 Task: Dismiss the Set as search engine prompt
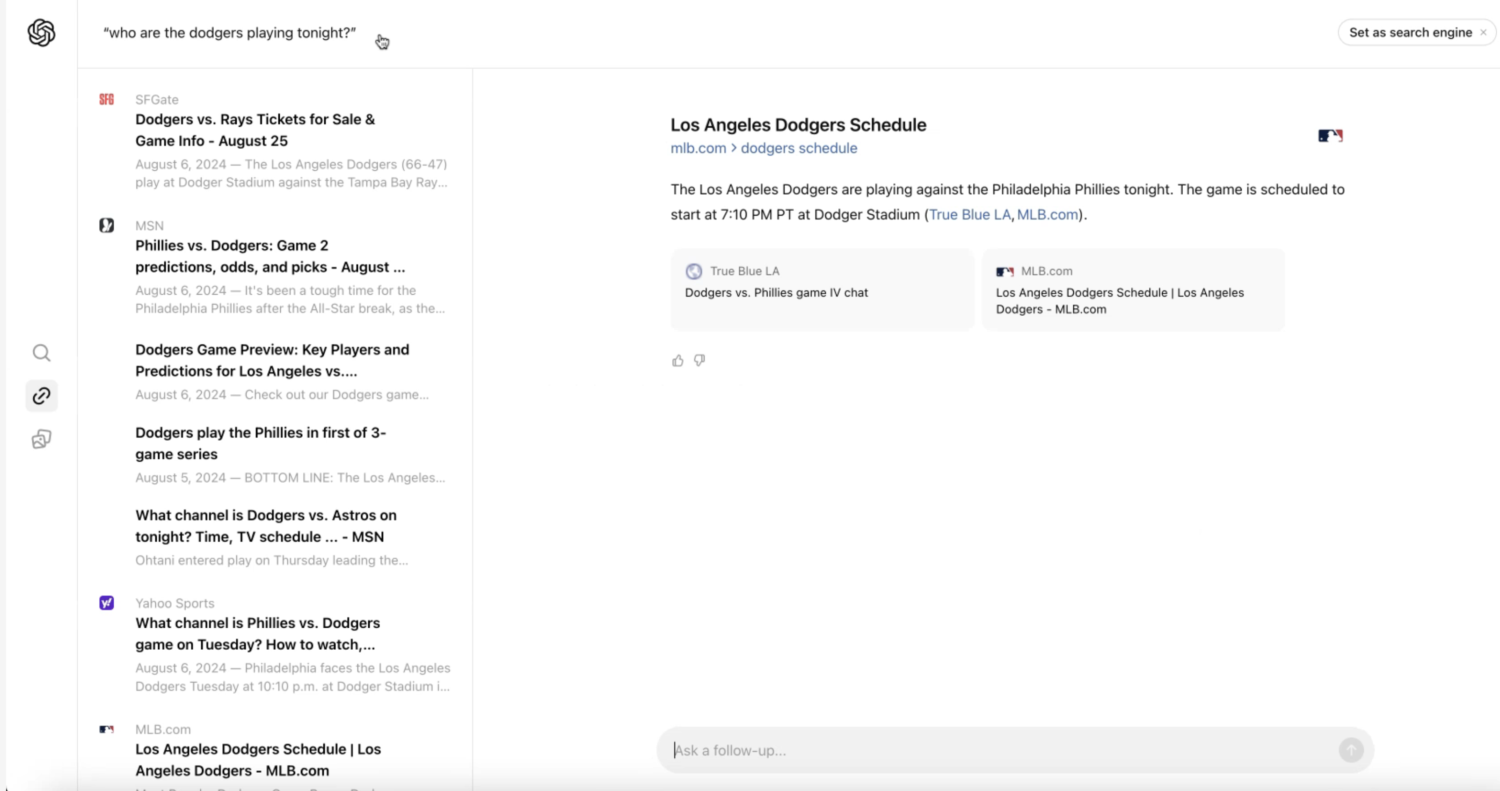[x=1483, y=33]
